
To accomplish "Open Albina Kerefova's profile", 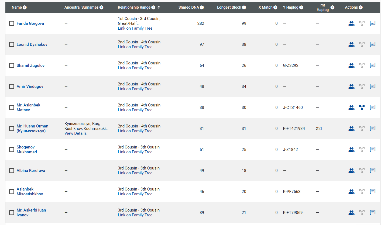I will (31, 171).
